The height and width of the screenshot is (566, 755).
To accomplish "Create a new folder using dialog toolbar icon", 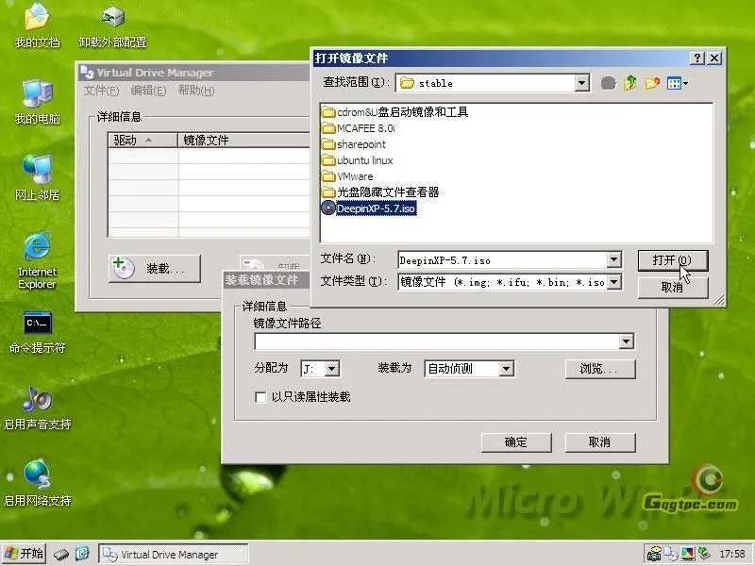I will (x=653, y=82).
